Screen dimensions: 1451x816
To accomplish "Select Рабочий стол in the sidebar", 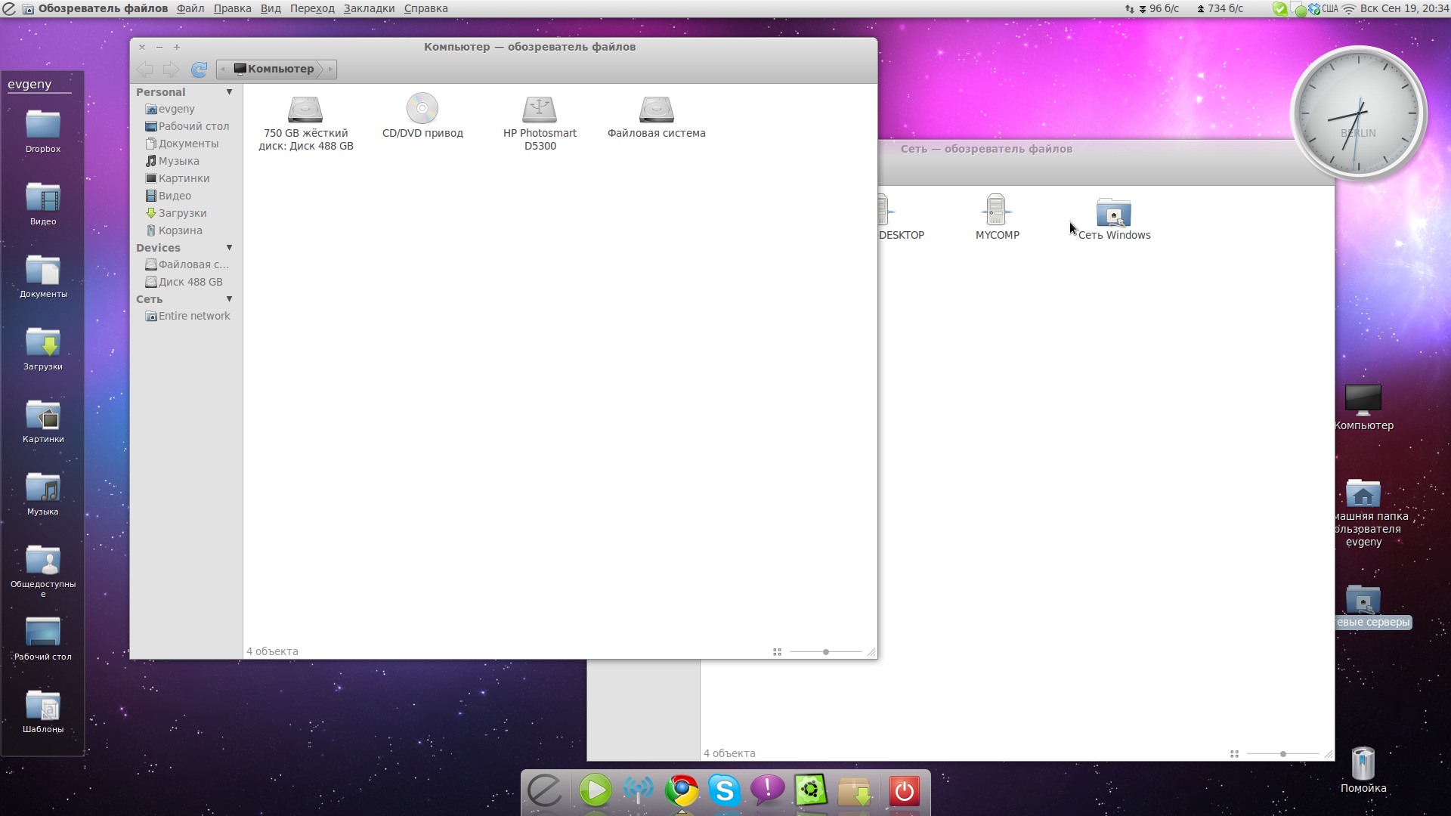I will point(187,126).
